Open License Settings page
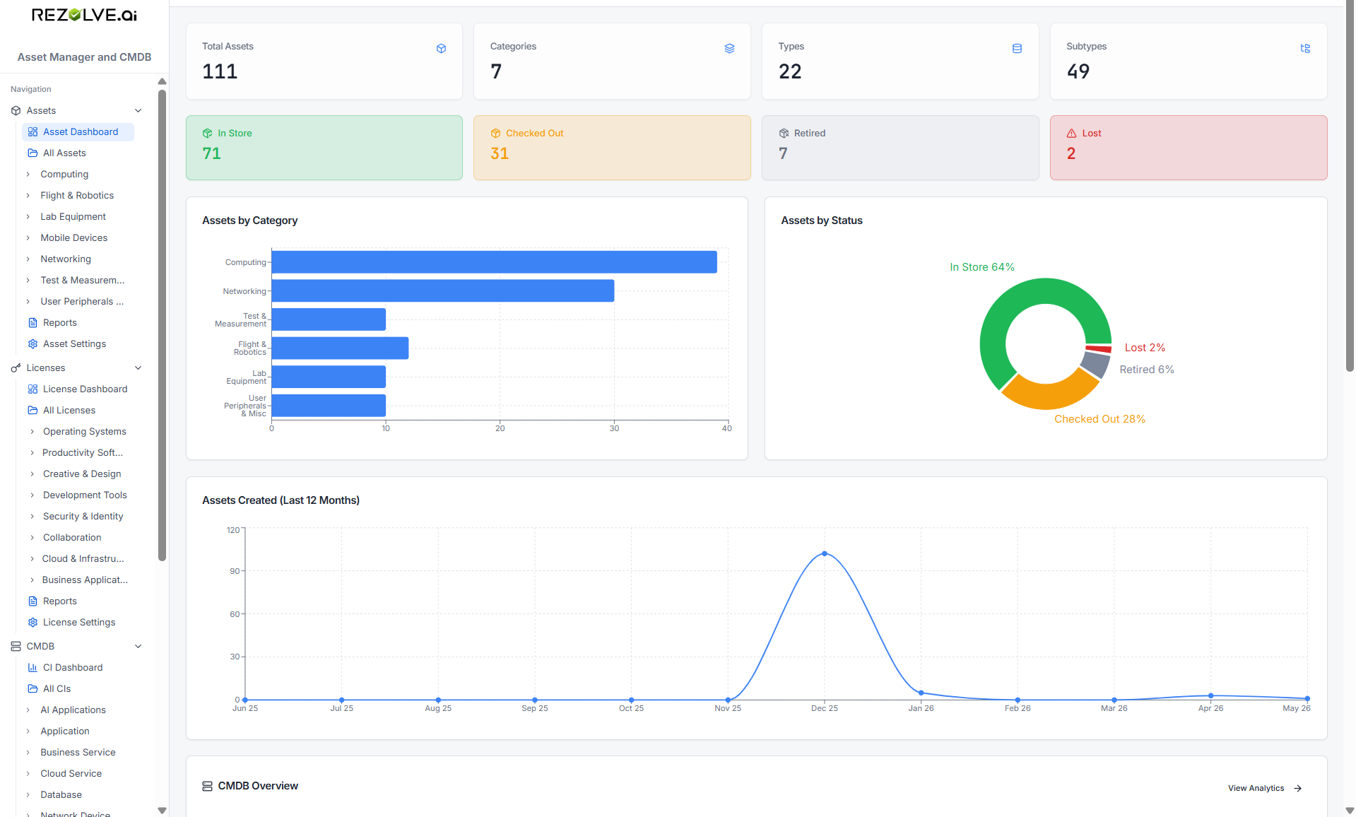1356x817 pixels. click(78, 623)
